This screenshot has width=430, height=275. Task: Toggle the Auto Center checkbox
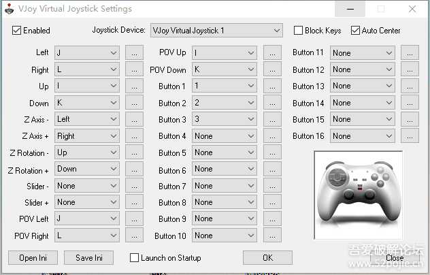355,31
